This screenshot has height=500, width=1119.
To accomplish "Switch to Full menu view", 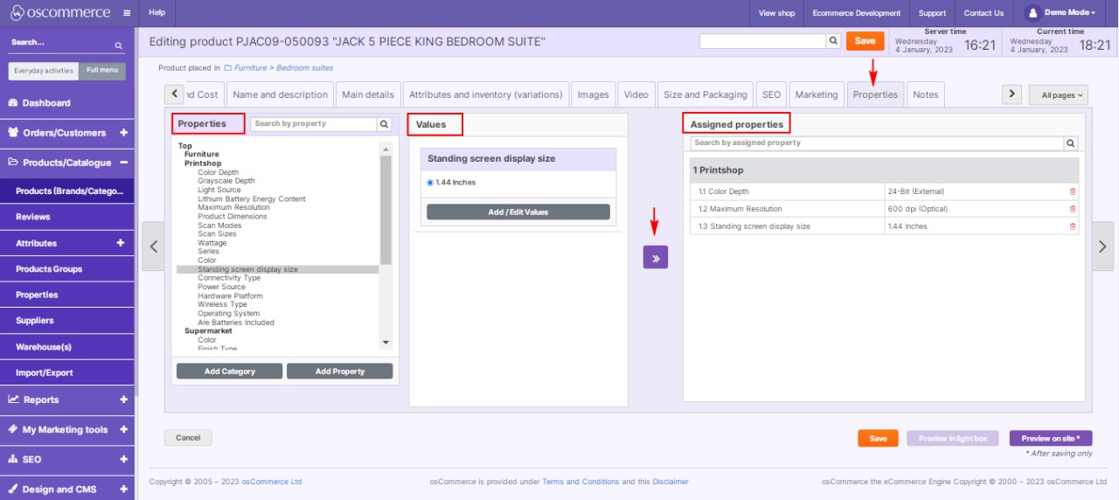I will [x=102, y=72].
